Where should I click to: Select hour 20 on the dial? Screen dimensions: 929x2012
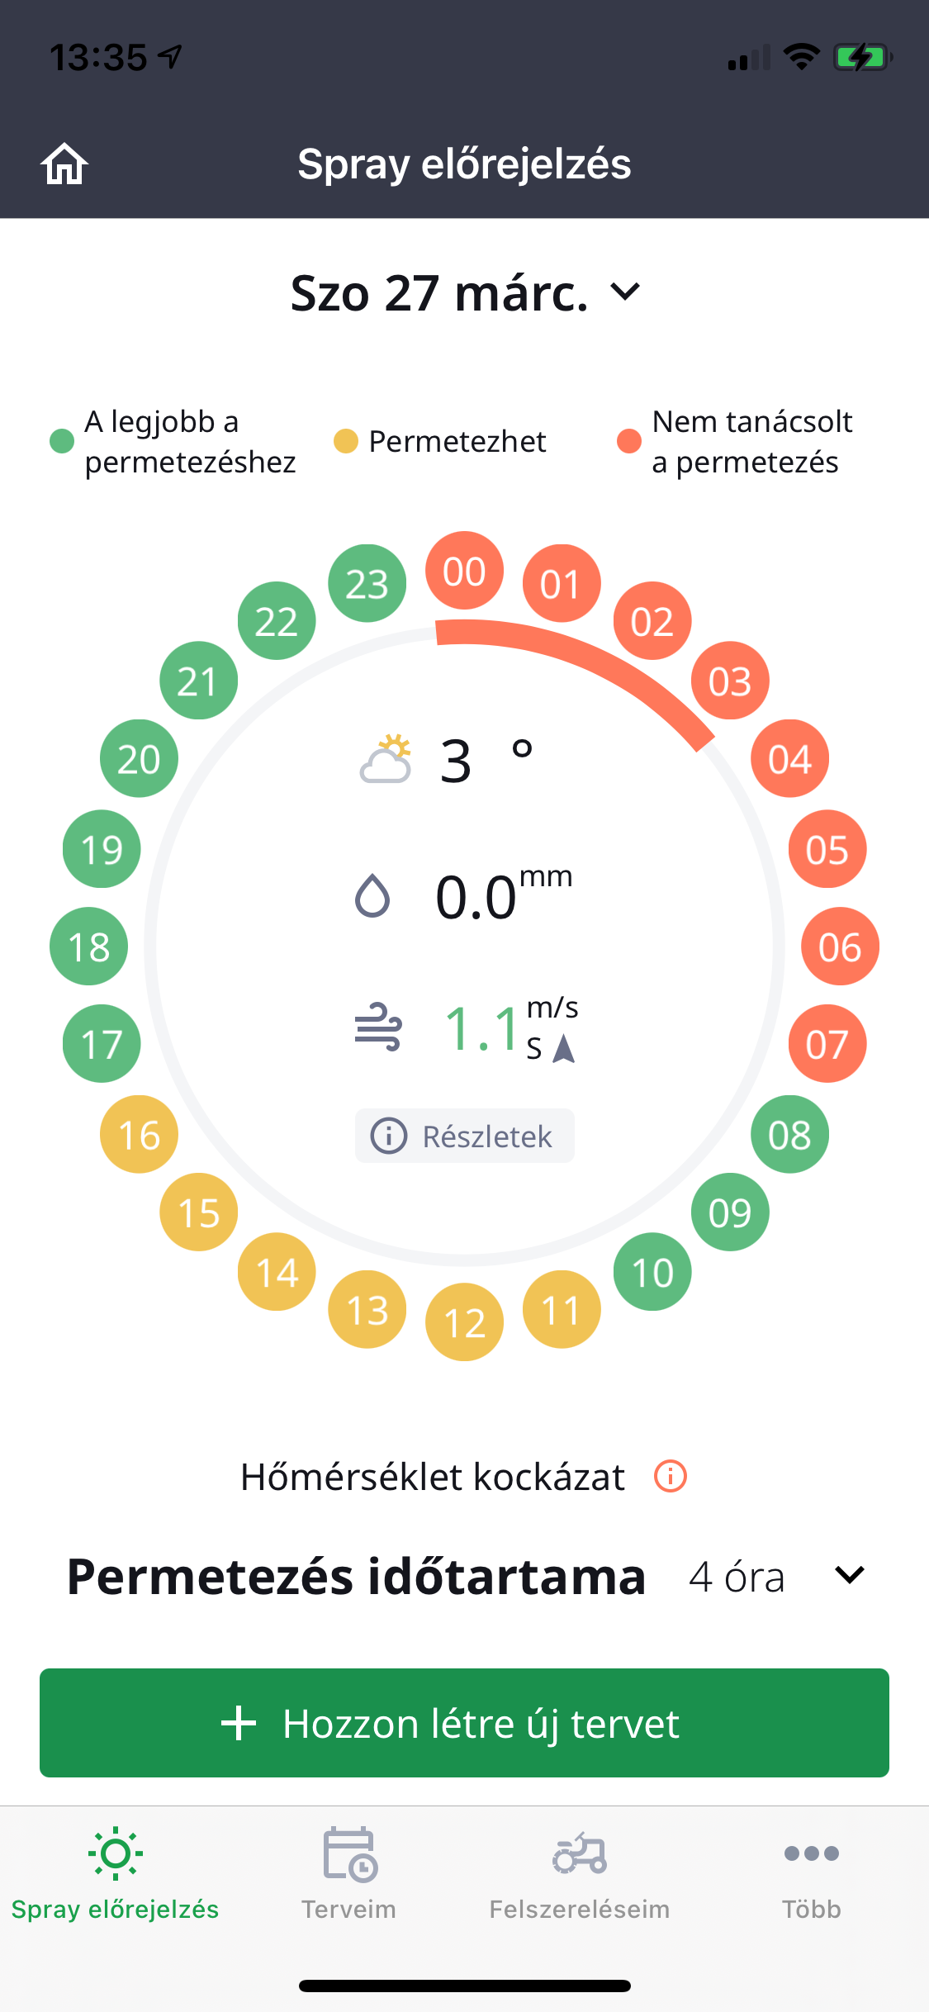pos(139,758)
